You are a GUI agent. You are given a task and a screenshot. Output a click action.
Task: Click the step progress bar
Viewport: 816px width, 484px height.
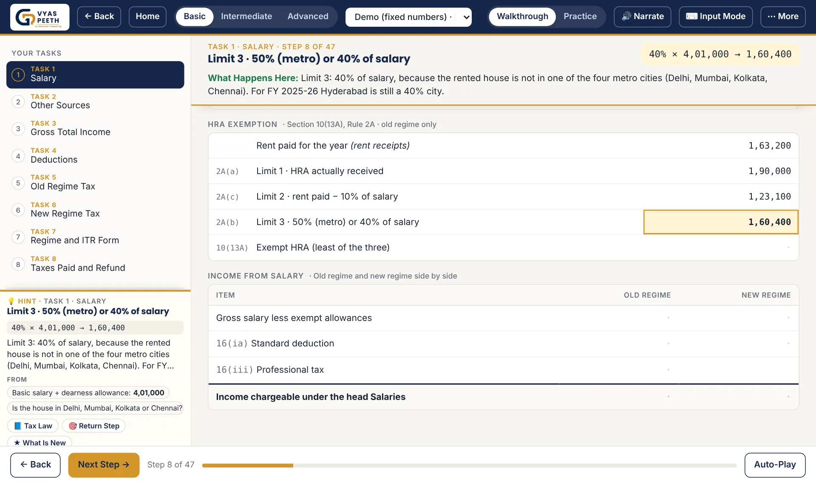[x=469, y=466]
